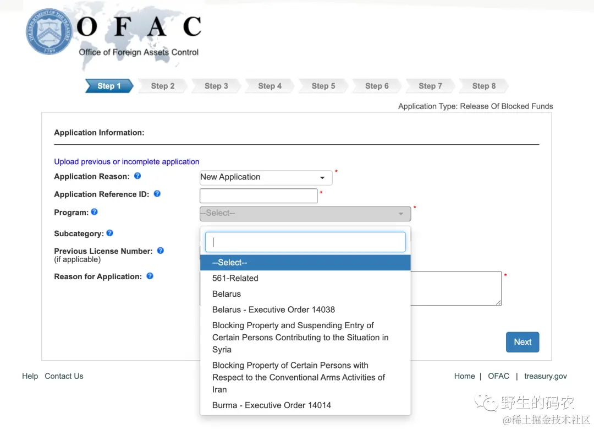Choose Belarus from the Program list
The width and height of the screenshot is (594, 429).
(x=226, y=294)
